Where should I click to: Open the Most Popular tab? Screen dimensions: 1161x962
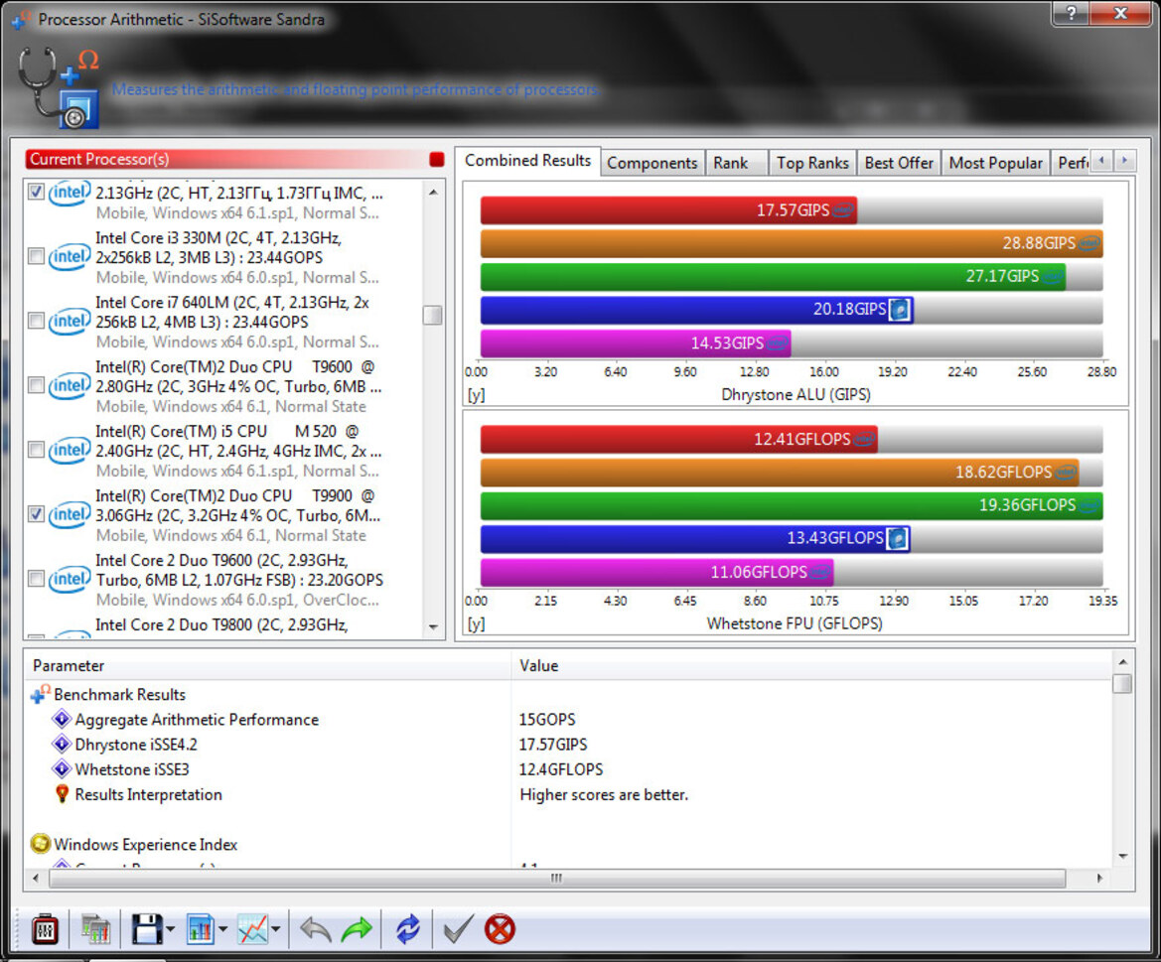[996, 163]
